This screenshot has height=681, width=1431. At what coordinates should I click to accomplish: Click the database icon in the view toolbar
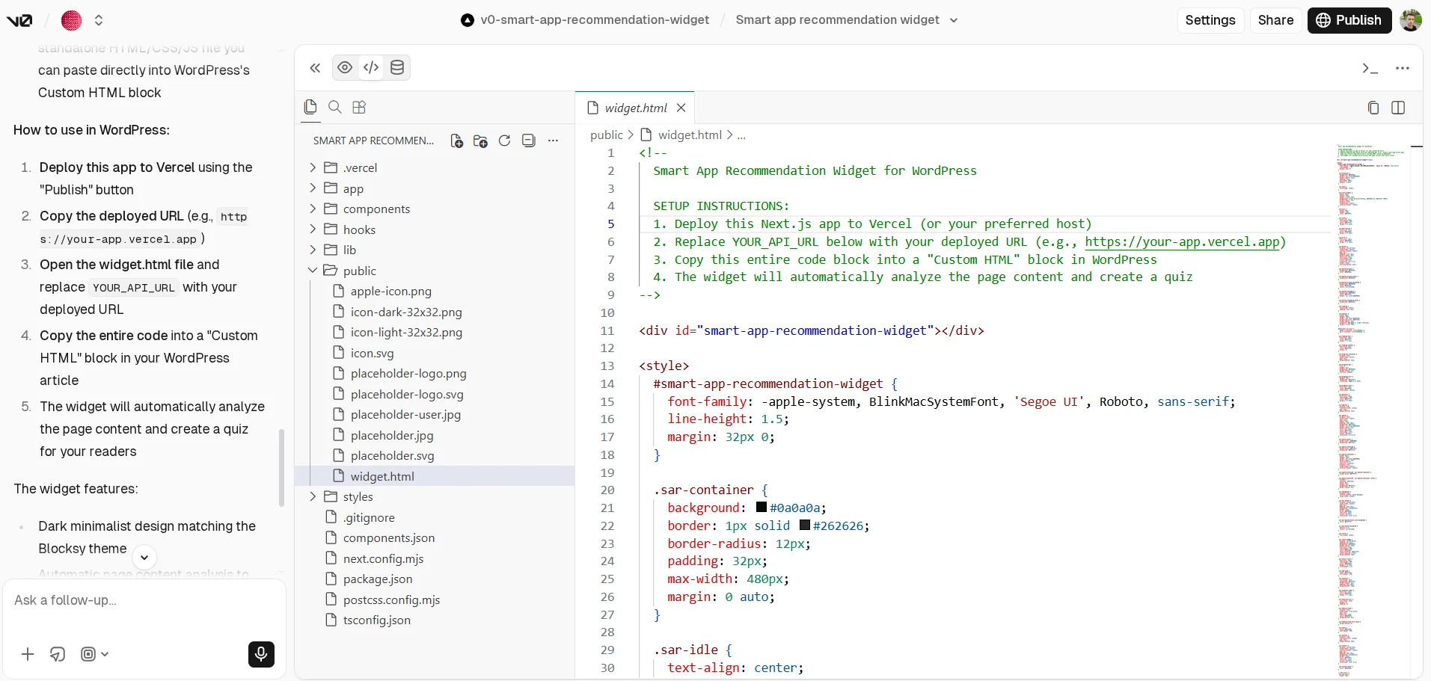pos(397,68)
